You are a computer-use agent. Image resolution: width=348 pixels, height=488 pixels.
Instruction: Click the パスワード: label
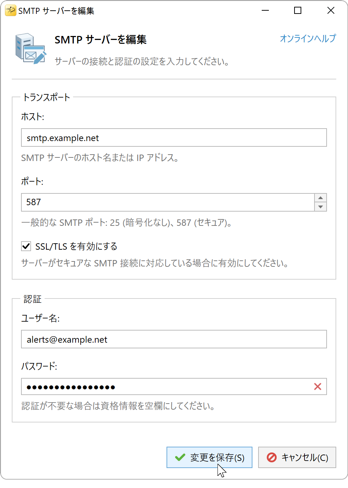39,366
